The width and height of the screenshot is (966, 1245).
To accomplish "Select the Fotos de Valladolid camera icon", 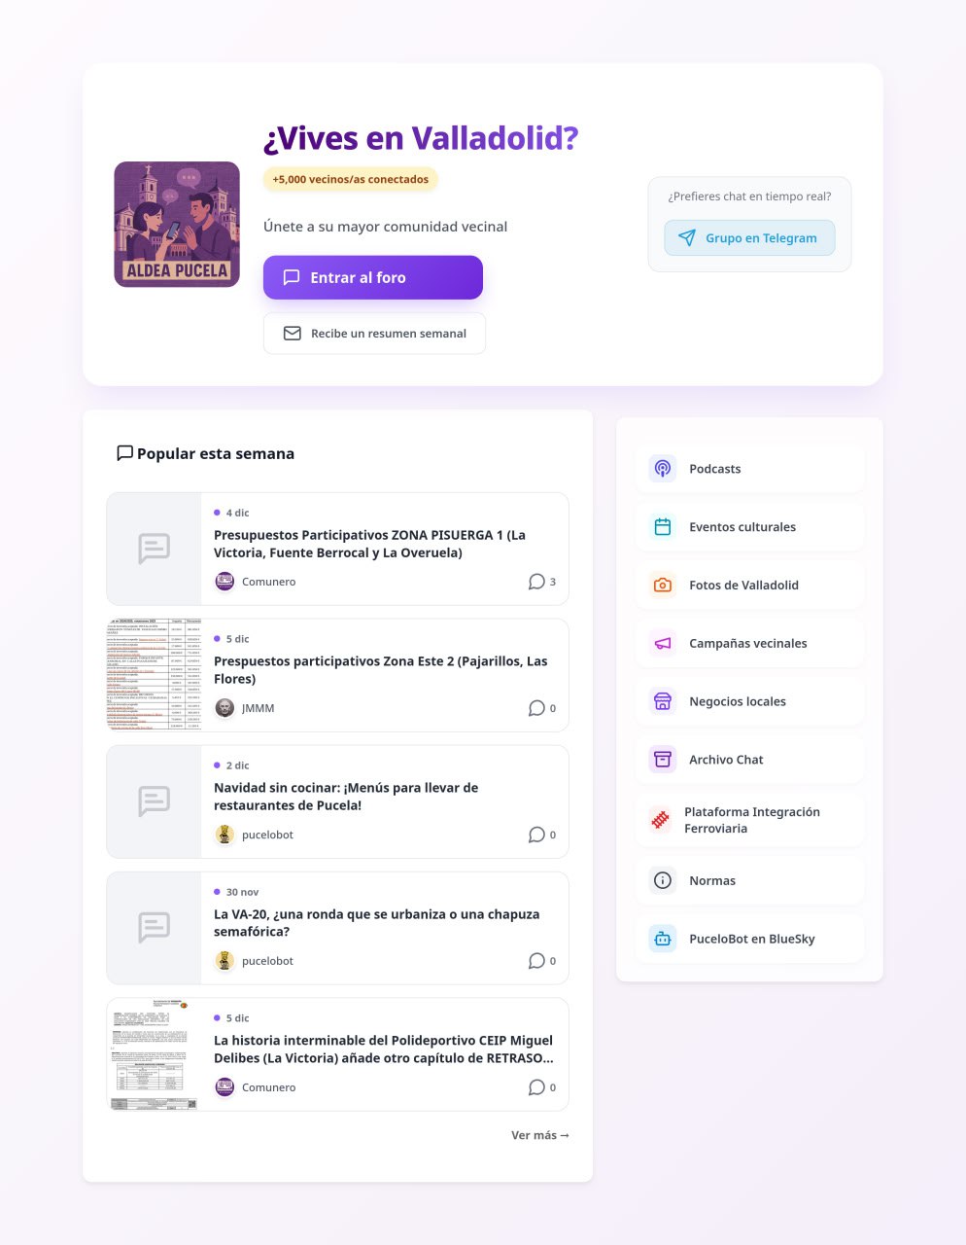I will tap(663, 586).
